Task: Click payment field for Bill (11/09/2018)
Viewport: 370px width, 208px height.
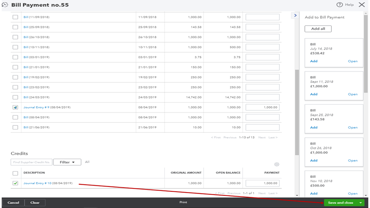Action: coord(262,17)
